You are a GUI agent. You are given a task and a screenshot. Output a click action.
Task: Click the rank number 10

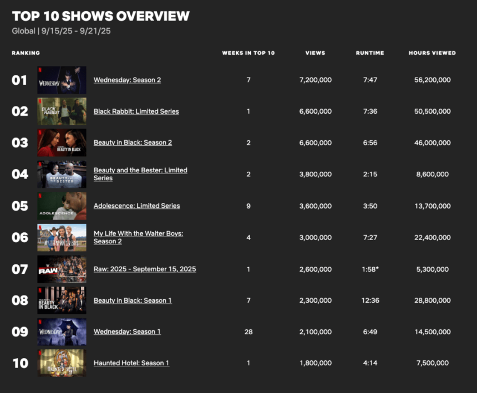(x=21, y=363)
